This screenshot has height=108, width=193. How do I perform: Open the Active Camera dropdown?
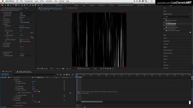tap(87, 69)
